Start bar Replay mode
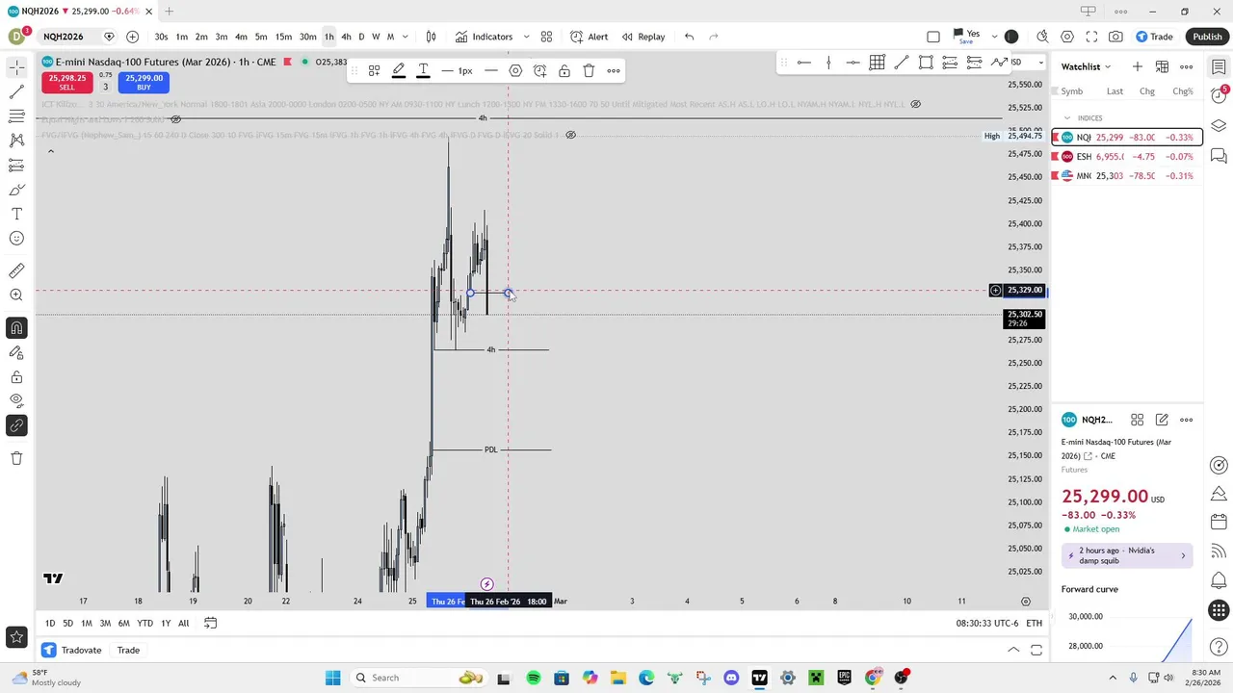Viewport: 1233px width, 693px height. pyautogui.click(x=643, y=37)
